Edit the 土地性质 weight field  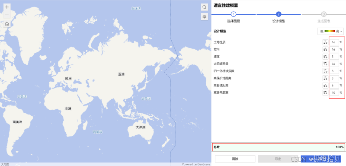pyautogui.click(x=334, y=42)
